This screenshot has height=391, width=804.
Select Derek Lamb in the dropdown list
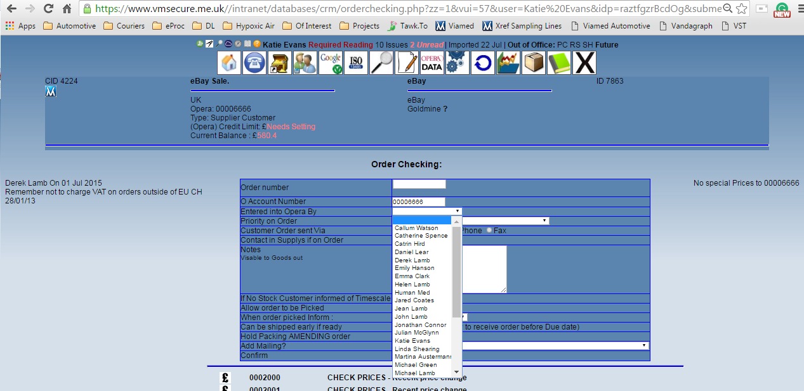(x=412, y=260)
